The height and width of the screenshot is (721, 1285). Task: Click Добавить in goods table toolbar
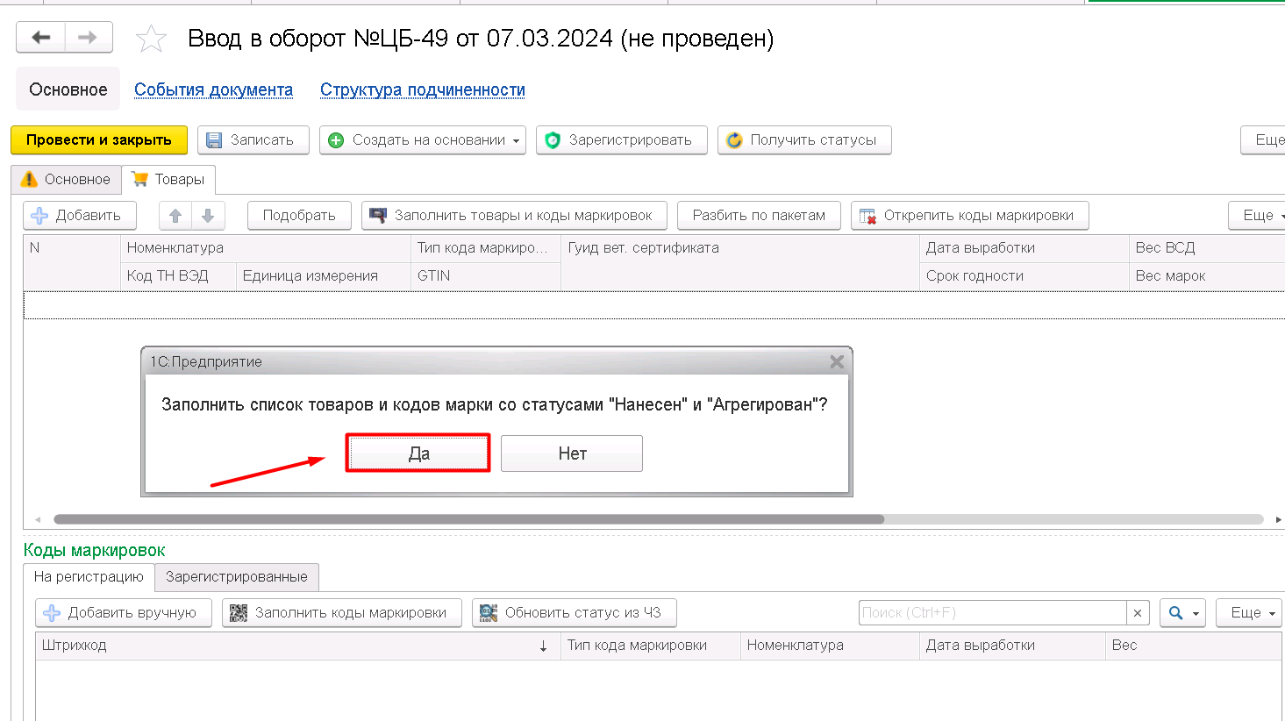pyautogui.click(x=80, y=216)
